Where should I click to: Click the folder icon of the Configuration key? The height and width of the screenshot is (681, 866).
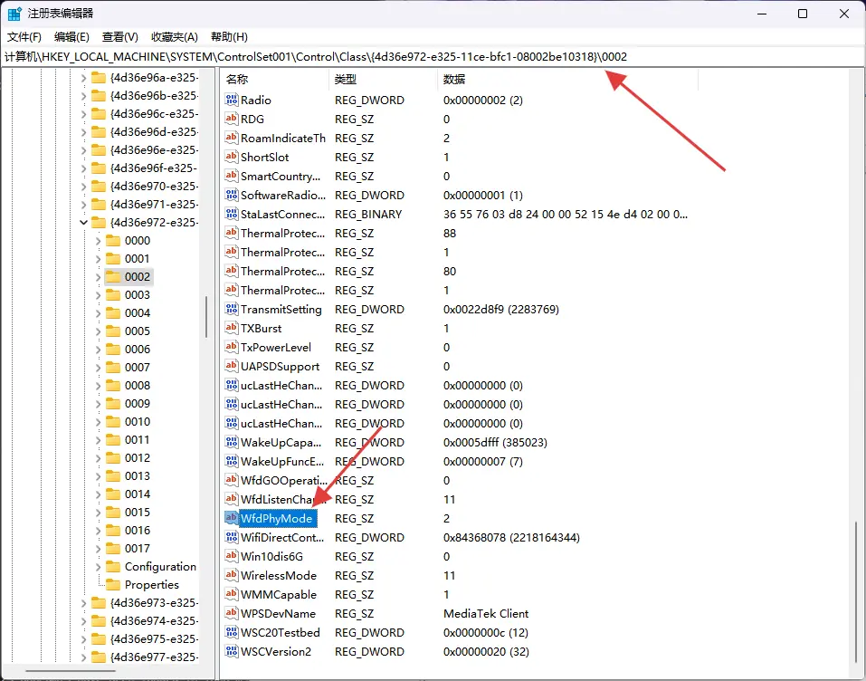click(x=113, y=567)
